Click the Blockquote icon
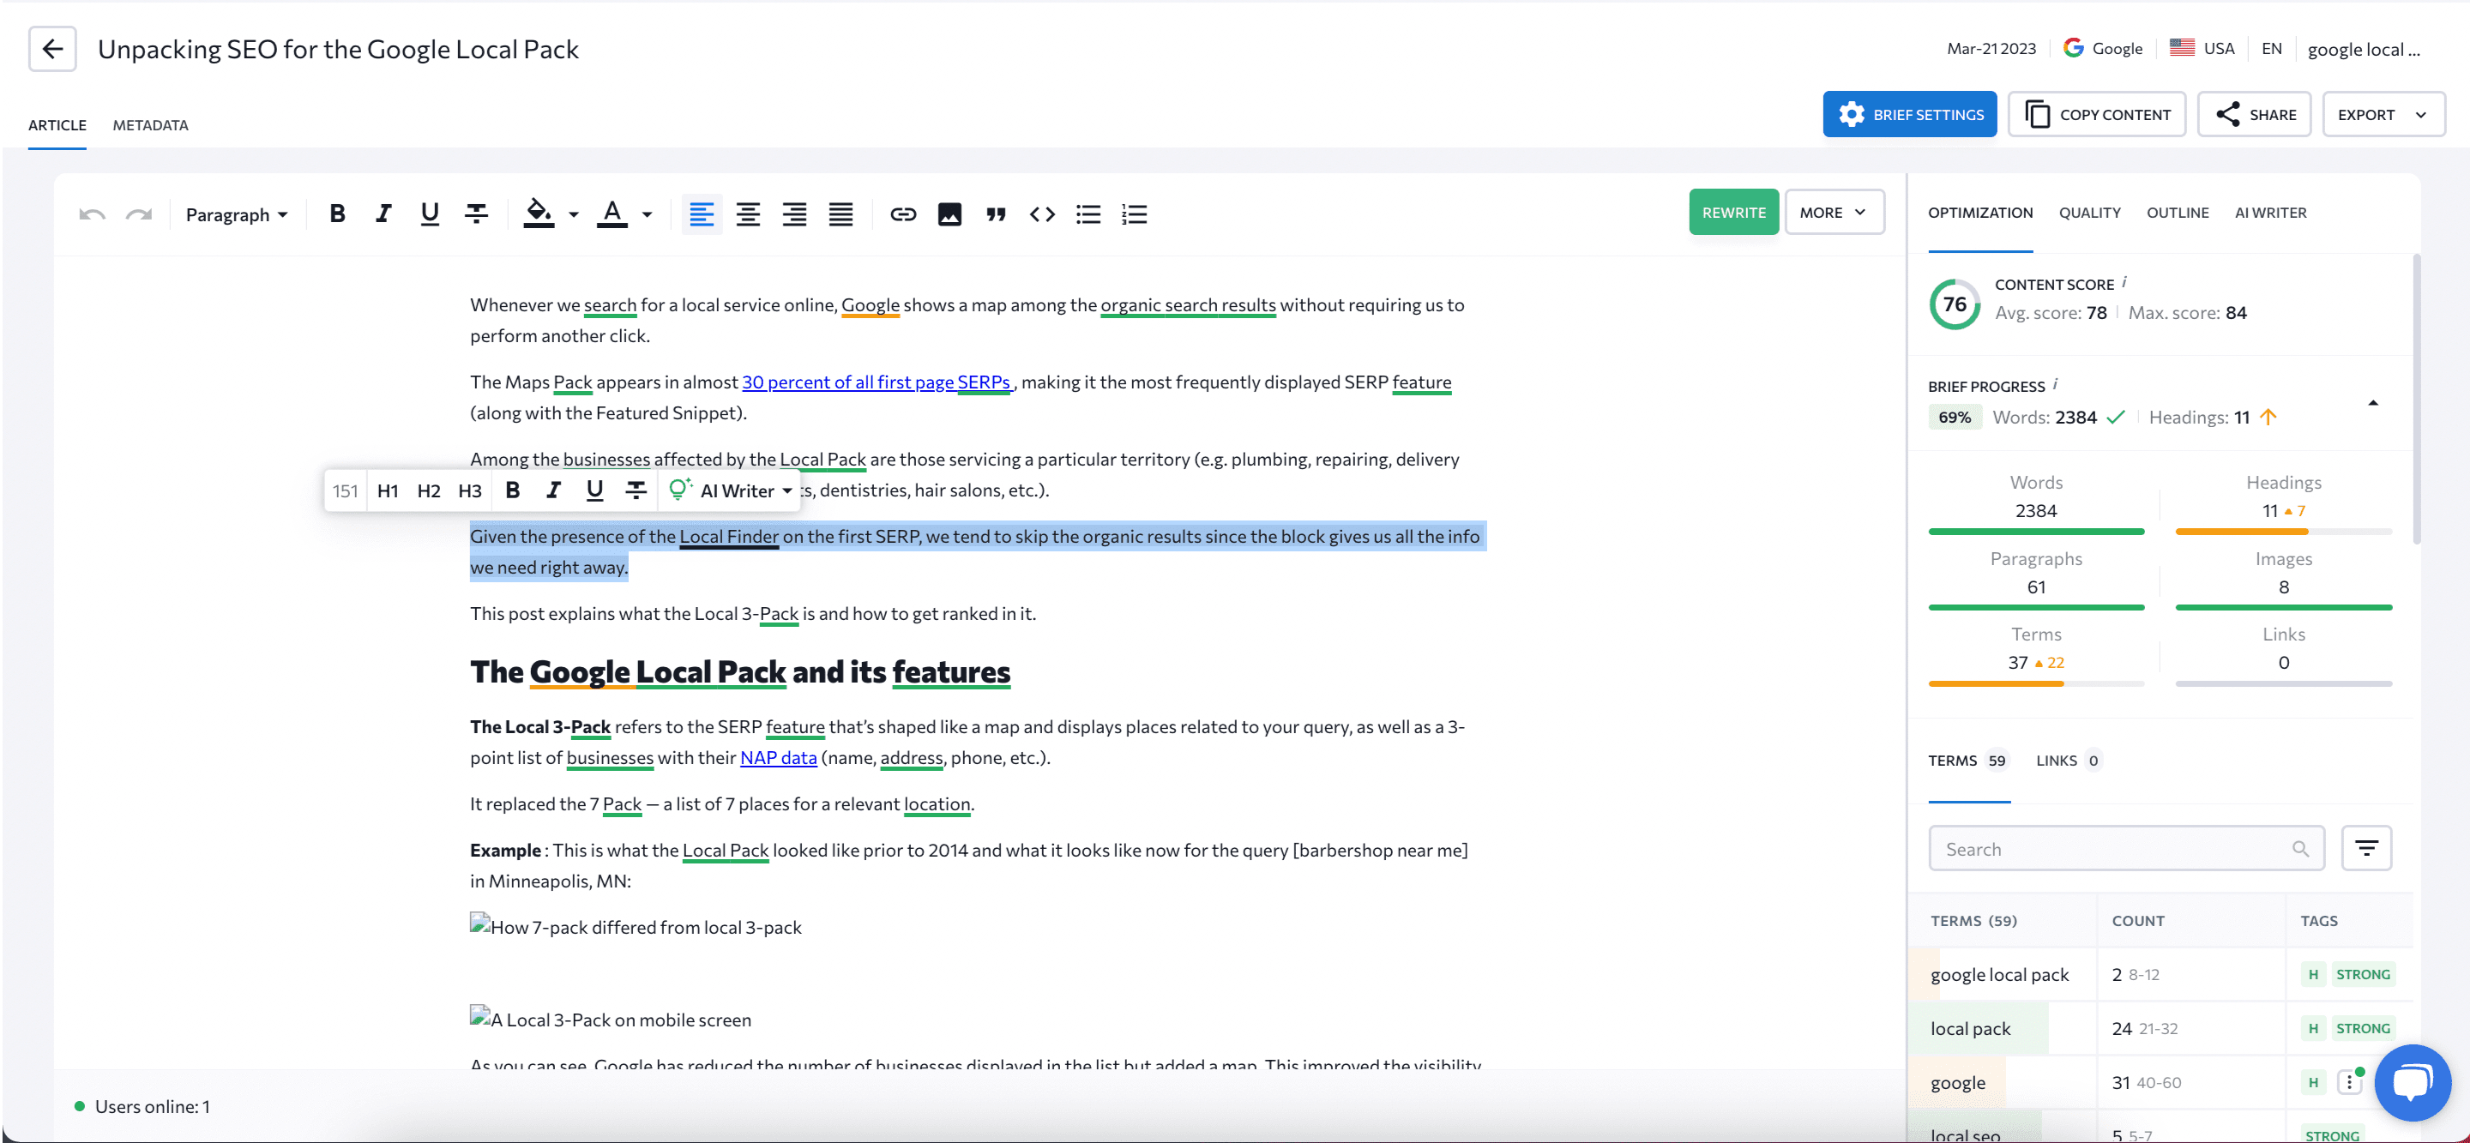Viewport: 2470px width, 1143px height. 994,213
